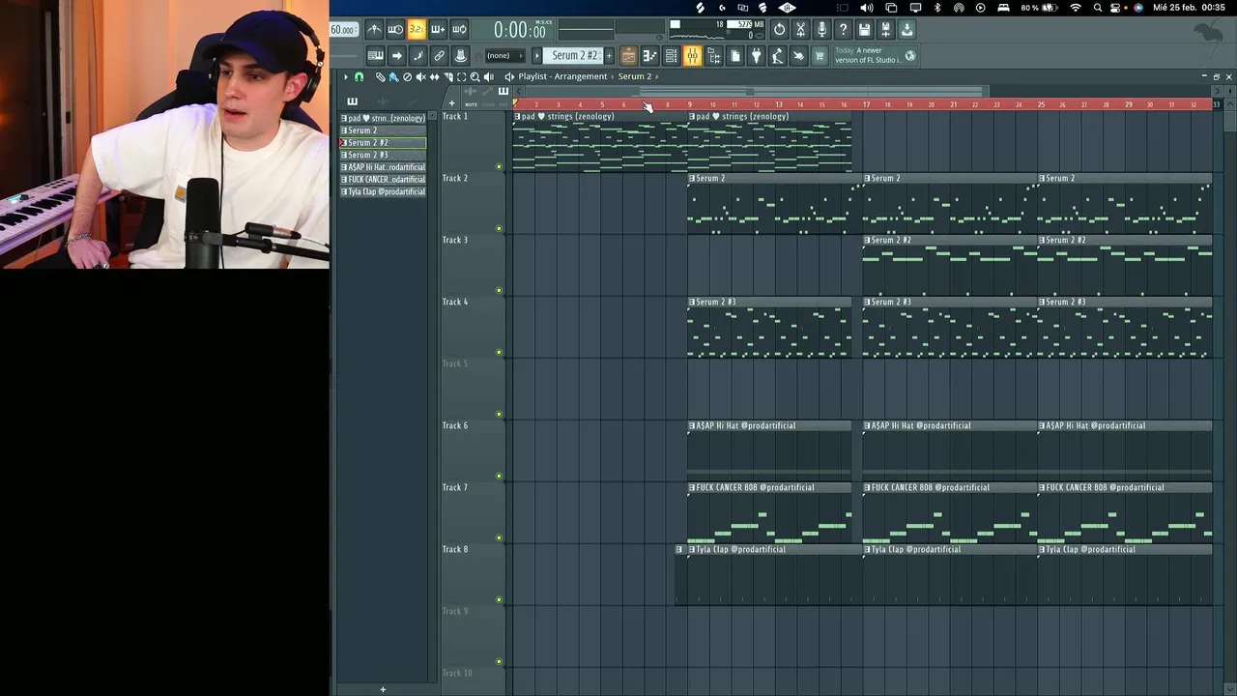Select the playlist Slice tool

448,76
